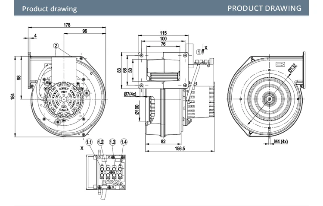
Task: Click the uppercase "PRODUCT DRAWING" heading
Action: pyautogui.click(x=264, y=8)
